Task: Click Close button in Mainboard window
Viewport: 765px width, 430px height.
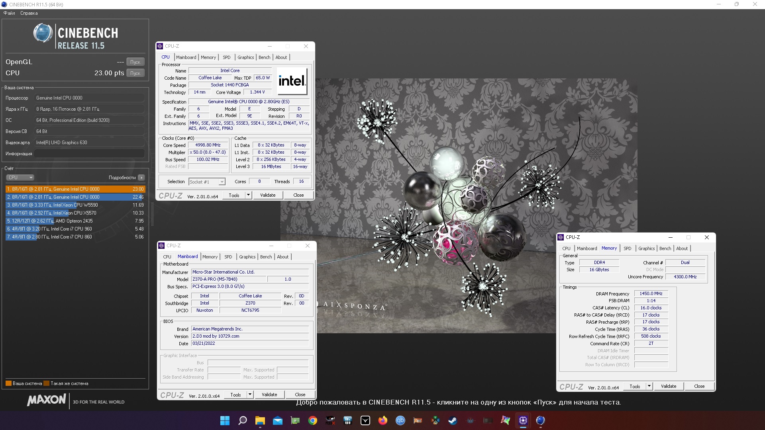Action: 300,395
